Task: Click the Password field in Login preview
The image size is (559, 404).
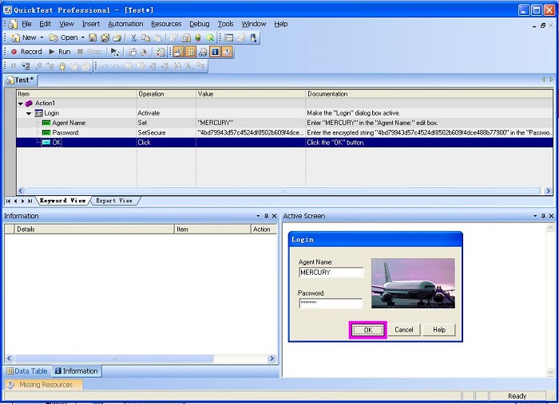Action: (x=331, y=303)
